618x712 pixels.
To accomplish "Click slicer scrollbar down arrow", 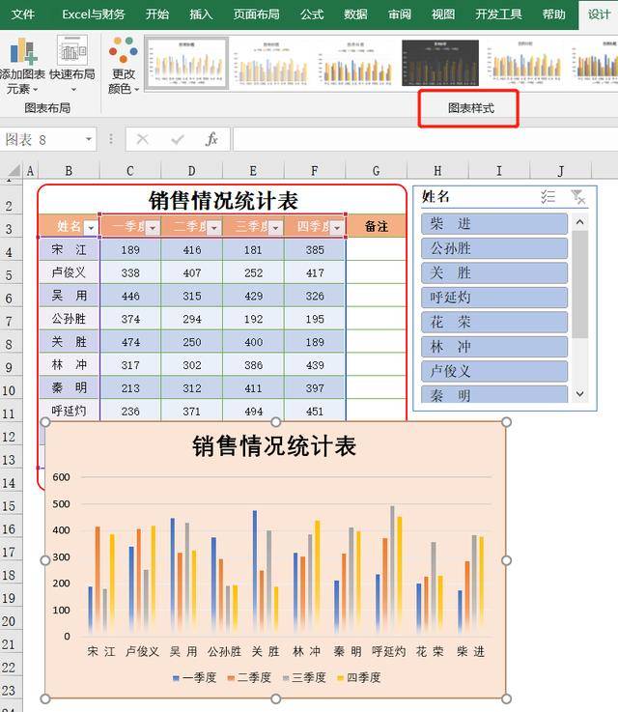I will point(580,394).
